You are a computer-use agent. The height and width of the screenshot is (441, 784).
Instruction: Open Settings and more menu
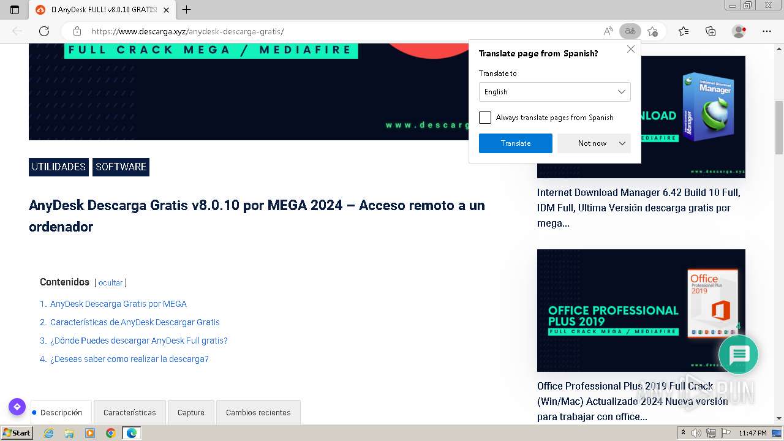767,31
